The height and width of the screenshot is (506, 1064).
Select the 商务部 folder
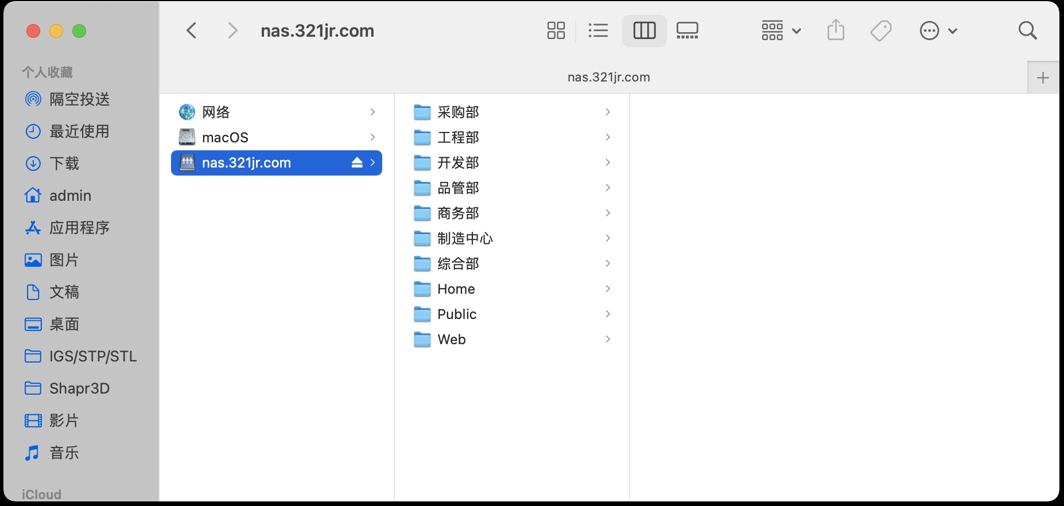(512, 213)
